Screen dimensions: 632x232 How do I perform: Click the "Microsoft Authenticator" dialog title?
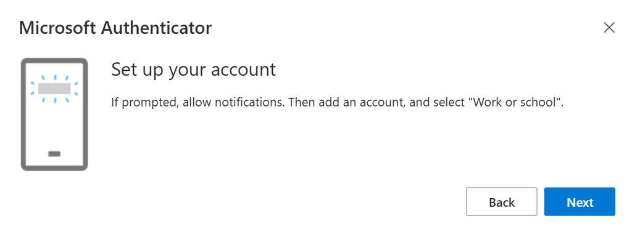tap(115, 28)
